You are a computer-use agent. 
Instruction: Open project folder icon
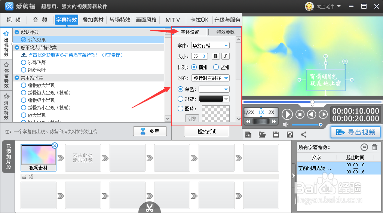262,135
